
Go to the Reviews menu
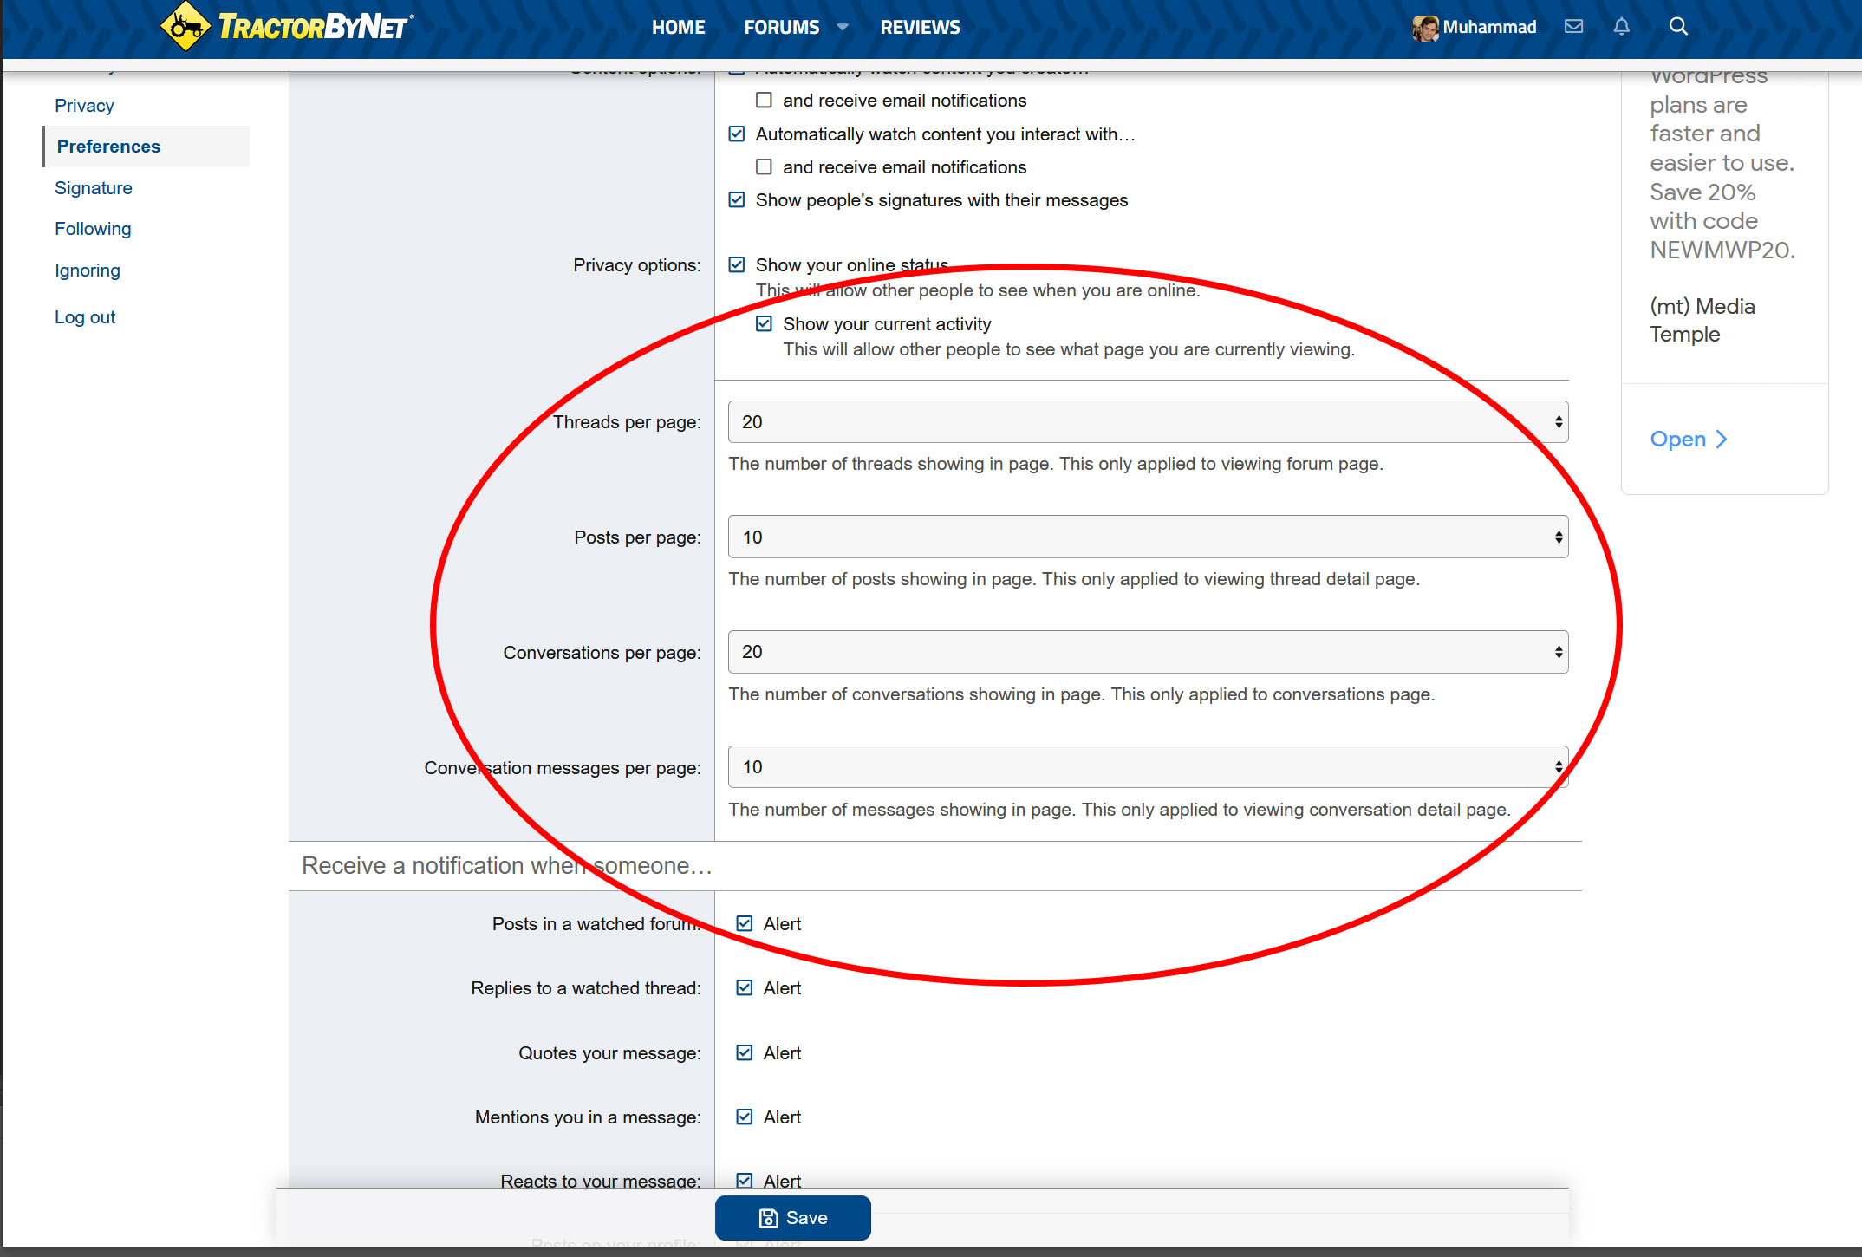920,27
